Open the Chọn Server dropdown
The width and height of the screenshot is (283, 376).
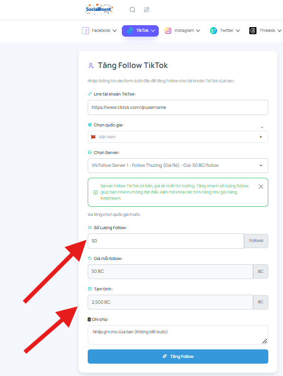[x=178, y=165]
